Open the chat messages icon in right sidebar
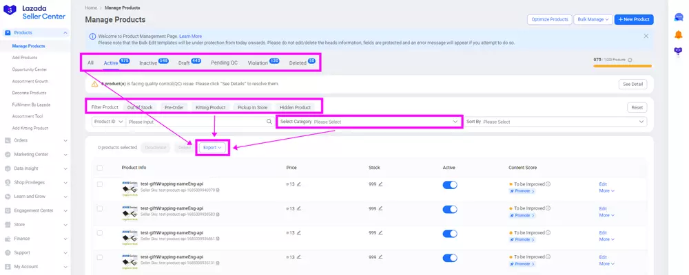 coord(678,18)
